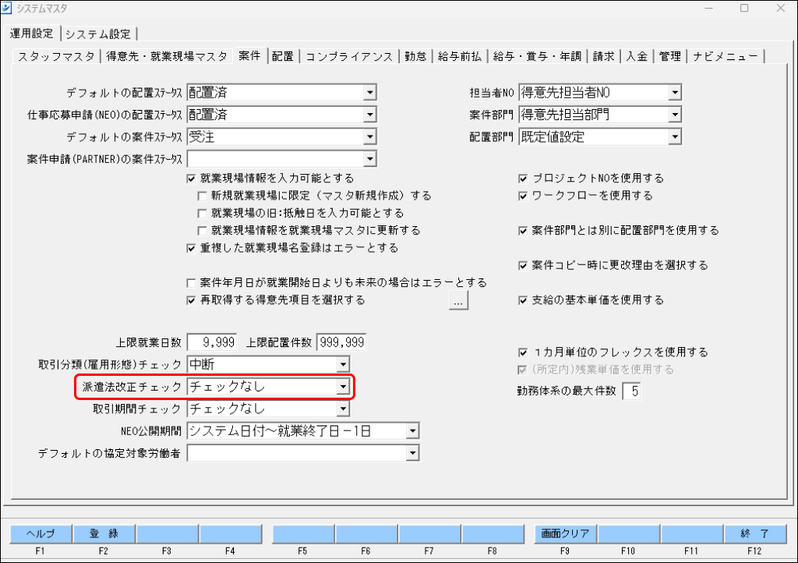Expand the NEO公開期間 dropdown

click(413, 431)
